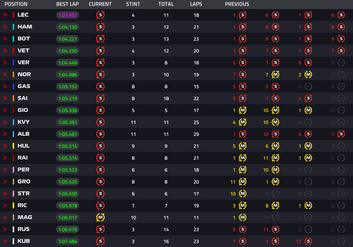Click RUS's current soft tyre icon
Screen dimensions: 353x247
pos(101,229)
